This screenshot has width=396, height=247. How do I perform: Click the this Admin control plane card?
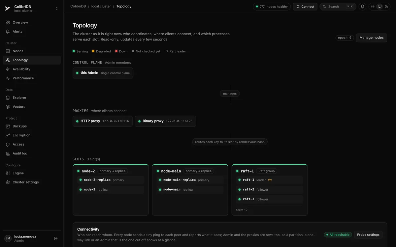click(x=103, y=73)
